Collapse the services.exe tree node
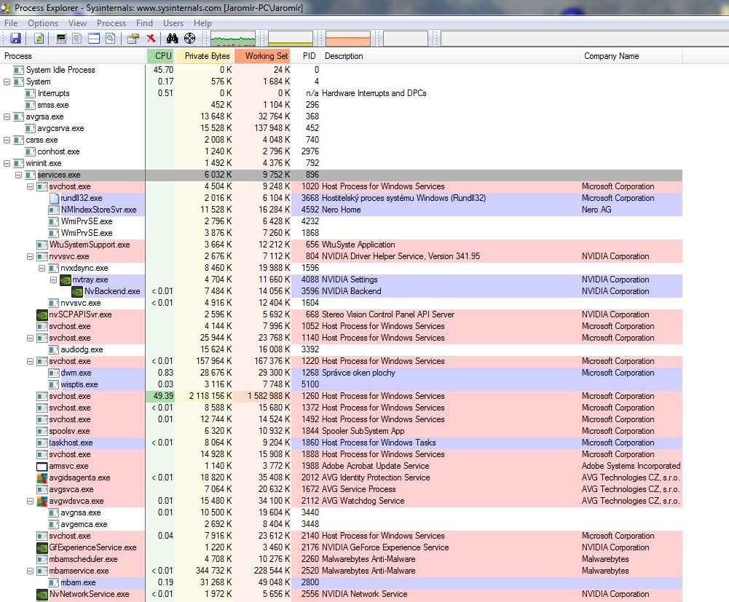This screenshot has height=602, width=729. 19,175
